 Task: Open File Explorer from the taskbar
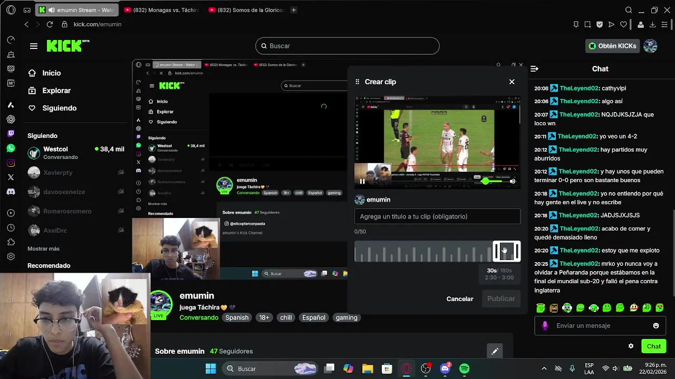click(368, 368)
